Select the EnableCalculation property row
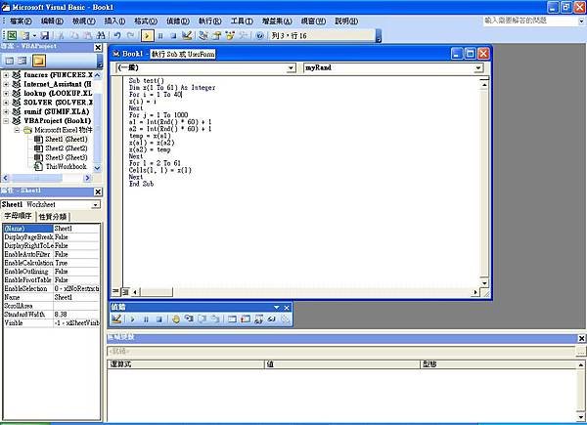587x425 pixels. (52, 263)
